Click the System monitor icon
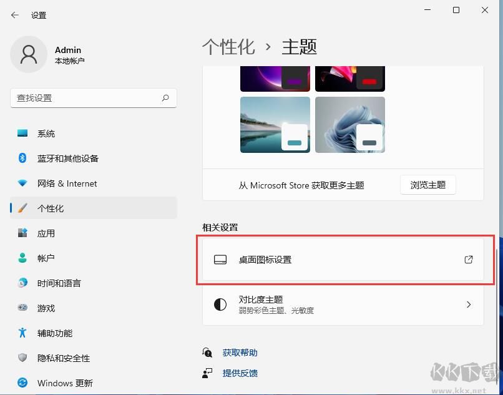Viewport: 503px width, 395px height. [x=22, y=133]
